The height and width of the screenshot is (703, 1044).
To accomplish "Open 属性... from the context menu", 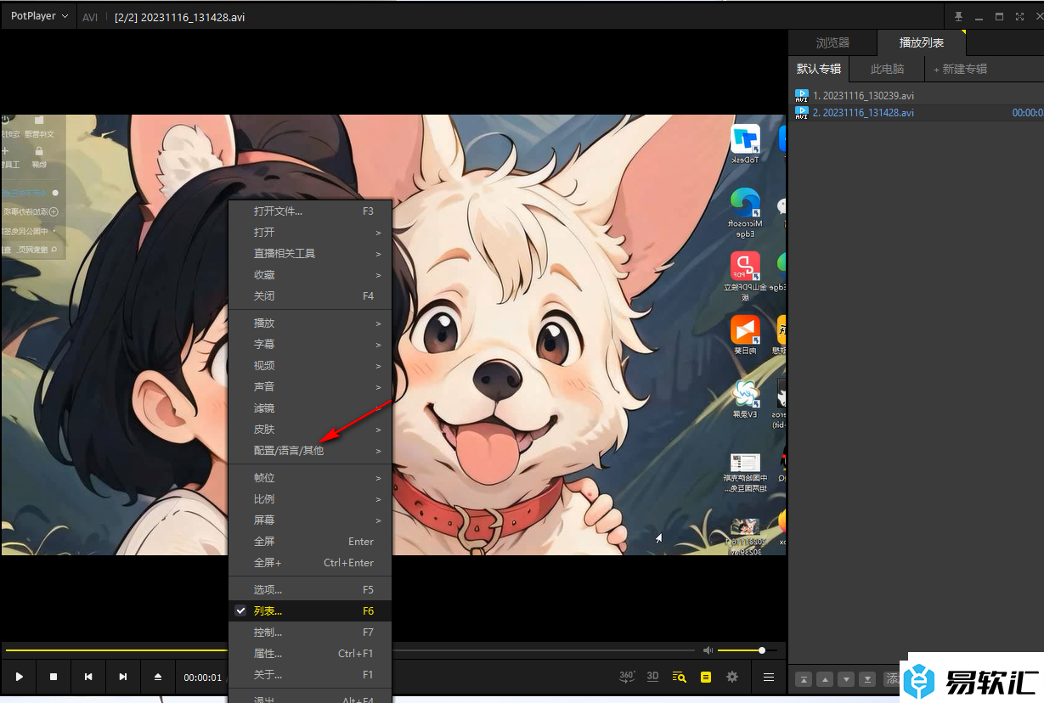I will click(310, 653).
